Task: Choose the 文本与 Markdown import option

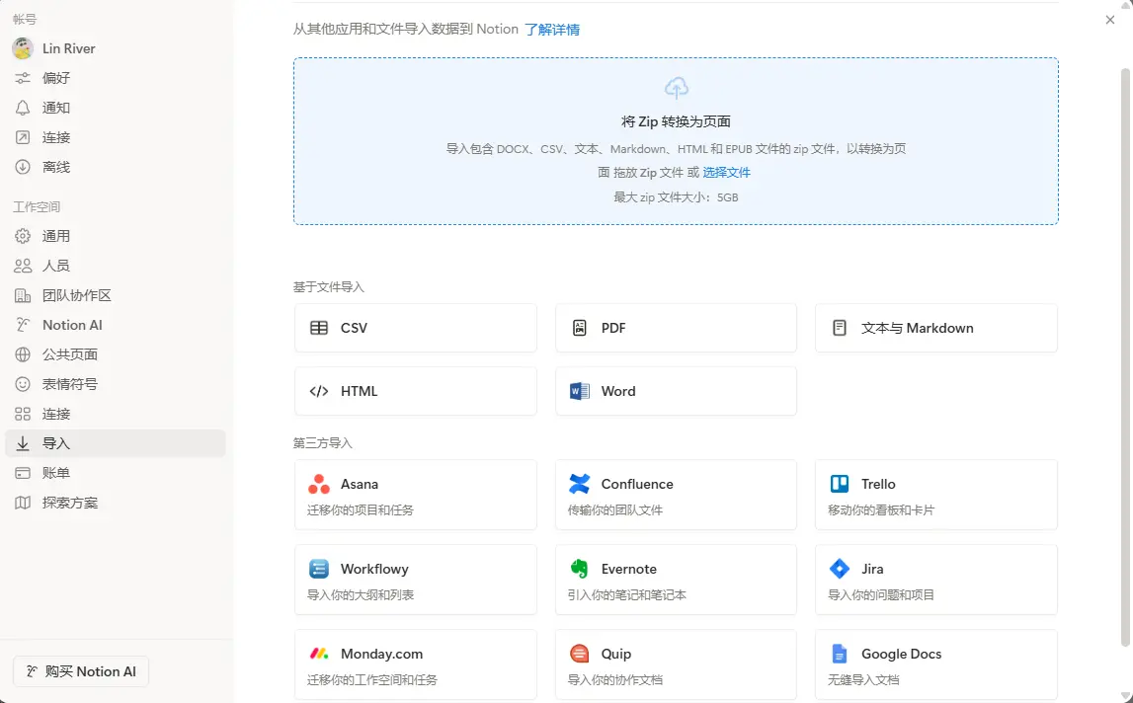Action: (936, 328)
